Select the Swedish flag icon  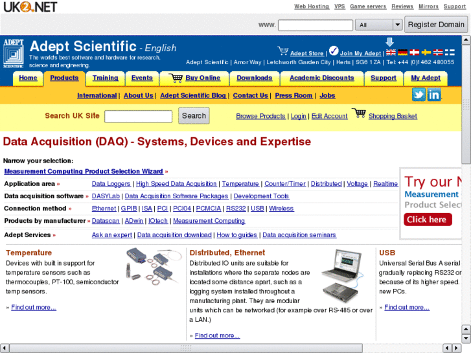pyautogui.click(x=426, y=52)
